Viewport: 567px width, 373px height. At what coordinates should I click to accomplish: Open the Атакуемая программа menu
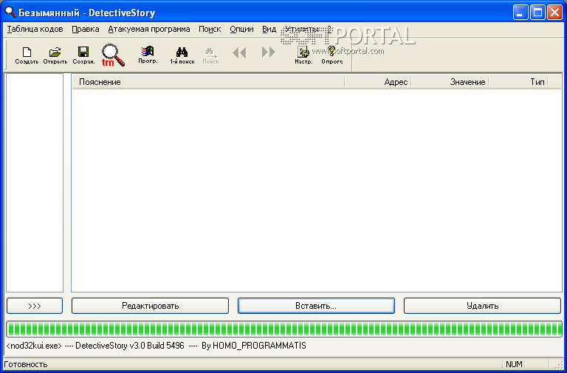pos(149,30)
